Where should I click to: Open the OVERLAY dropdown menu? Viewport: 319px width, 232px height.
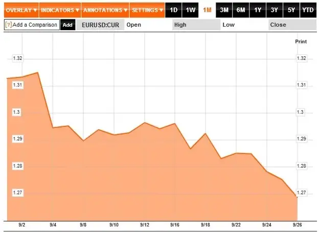21,10
